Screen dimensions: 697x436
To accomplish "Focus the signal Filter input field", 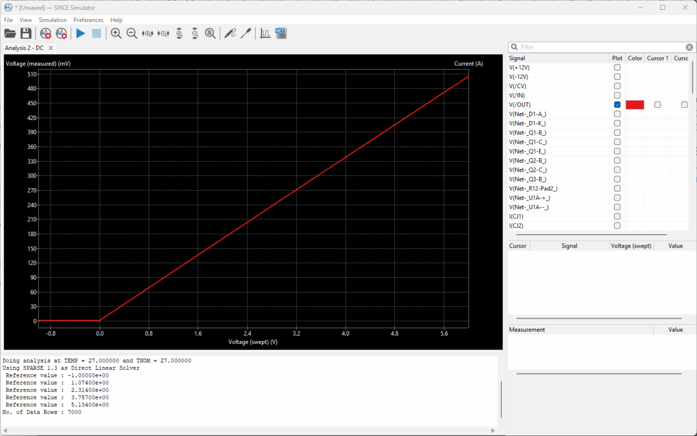I will (601, 47).
